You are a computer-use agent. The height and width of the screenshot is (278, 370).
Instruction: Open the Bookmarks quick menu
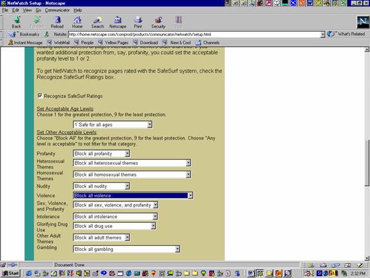24,34
